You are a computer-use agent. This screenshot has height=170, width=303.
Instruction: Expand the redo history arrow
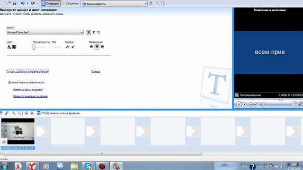tap(37, 3)
